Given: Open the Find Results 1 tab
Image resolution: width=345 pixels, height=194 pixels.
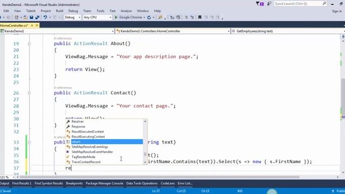Looking at the screenshot, I should tap(22, 183).
